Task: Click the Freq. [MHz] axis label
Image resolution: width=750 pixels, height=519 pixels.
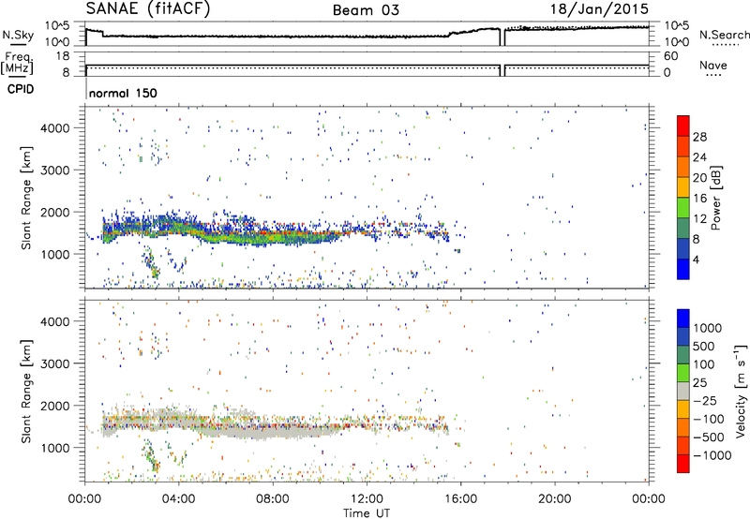Action: pos(18,63)
